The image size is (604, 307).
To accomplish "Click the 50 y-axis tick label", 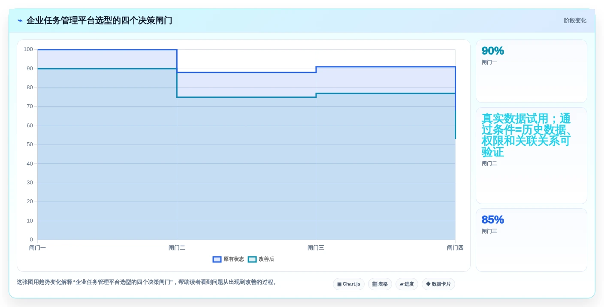I will click(x=30, y=144).
